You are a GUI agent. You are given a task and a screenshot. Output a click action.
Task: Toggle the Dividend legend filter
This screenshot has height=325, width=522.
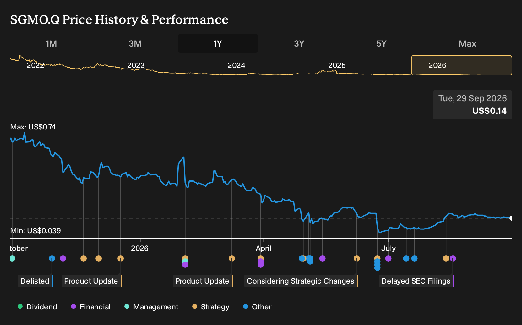pos(37,307)
